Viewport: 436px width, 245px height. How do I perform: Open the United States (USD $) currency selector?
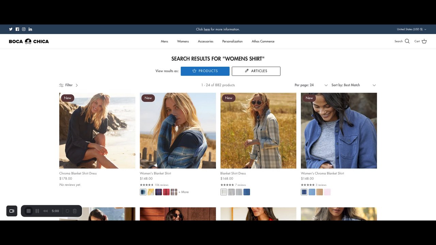(x=411, y=29)
